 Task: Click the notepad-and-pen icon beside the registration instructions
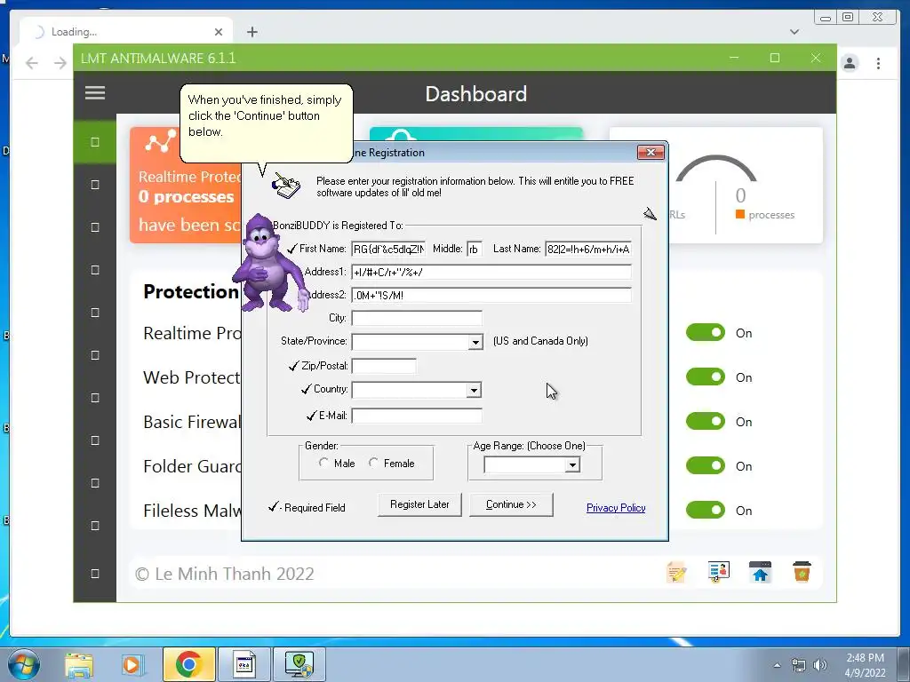(x=287, y=186)
